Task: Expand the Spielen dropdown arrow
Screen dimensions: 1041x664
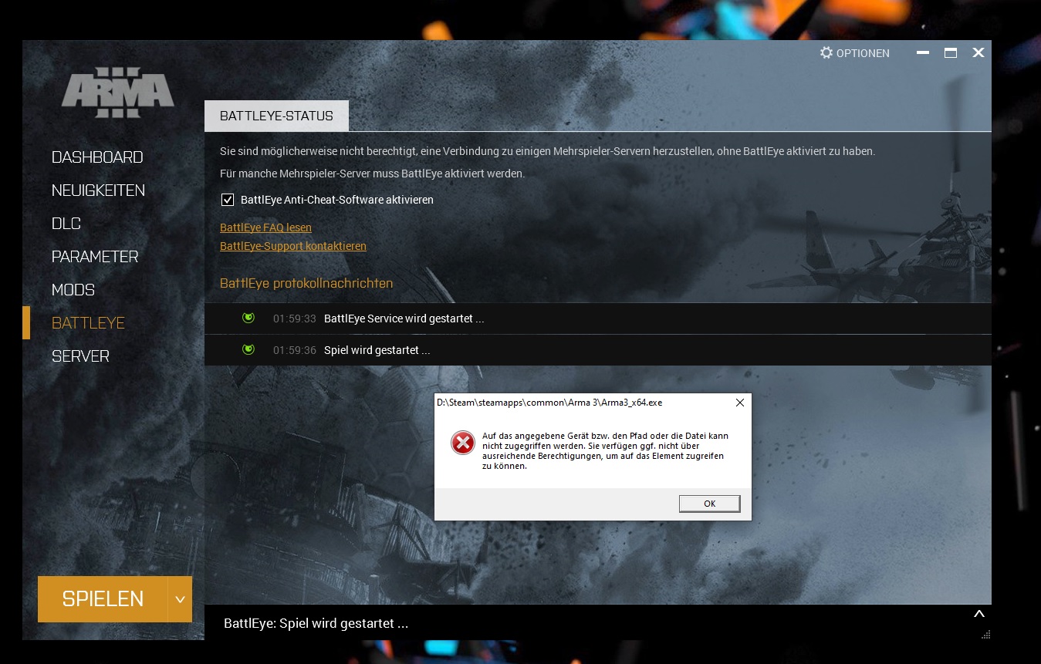Action: [x=180, y=599]
